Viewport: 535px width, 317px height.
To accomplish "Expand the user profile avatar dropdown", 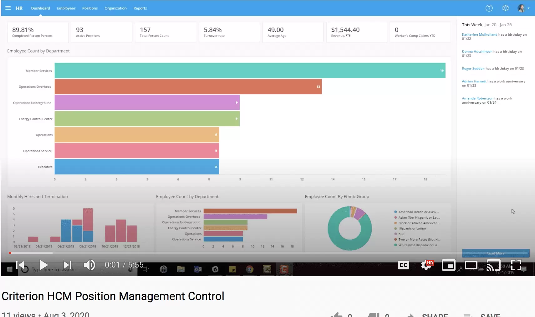I will tap(523, 8).
